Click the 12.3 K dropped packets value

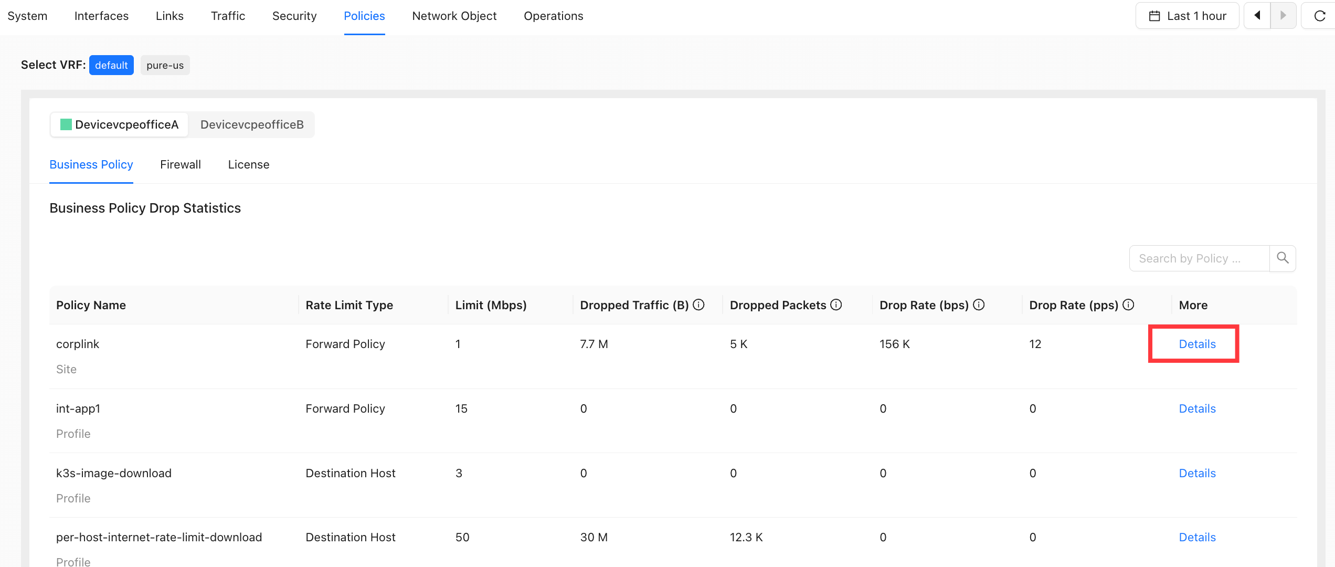(746, 537)
